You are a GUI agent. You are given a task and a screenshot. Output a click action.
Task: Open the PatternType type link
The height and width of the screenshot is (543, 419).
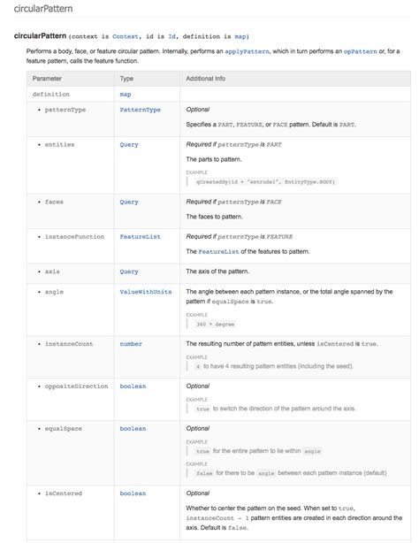pyautogui.click(x=141, y=110)
